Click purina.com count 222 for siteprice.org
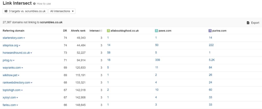 [211, 45]
